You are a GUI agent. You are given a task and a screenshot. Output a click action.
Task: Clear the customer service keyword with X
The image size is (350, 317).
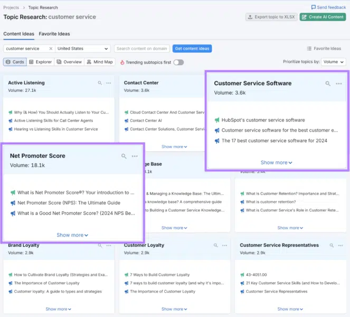(51, 49)
